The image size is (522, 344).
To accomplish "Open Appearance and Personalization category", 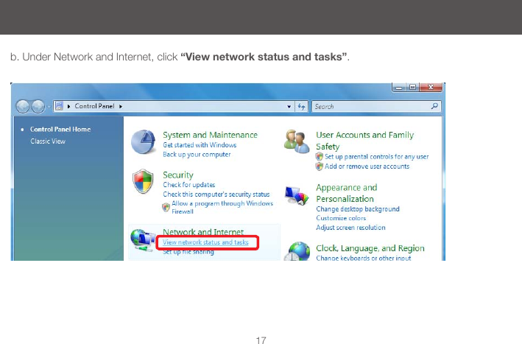I will (x=347, y=193).
